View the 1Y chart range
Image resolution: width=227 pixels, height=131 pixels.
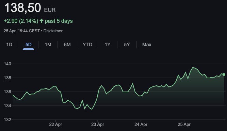(x=108, y=45)
